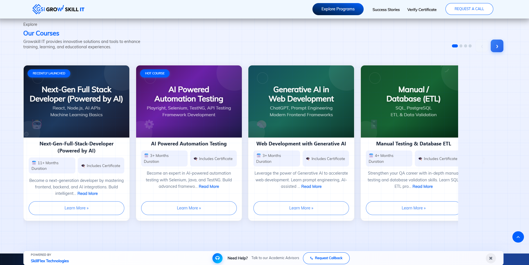Expand Read More on Web Development card
Screen dimensions: 529x265
tap(311, 186)
